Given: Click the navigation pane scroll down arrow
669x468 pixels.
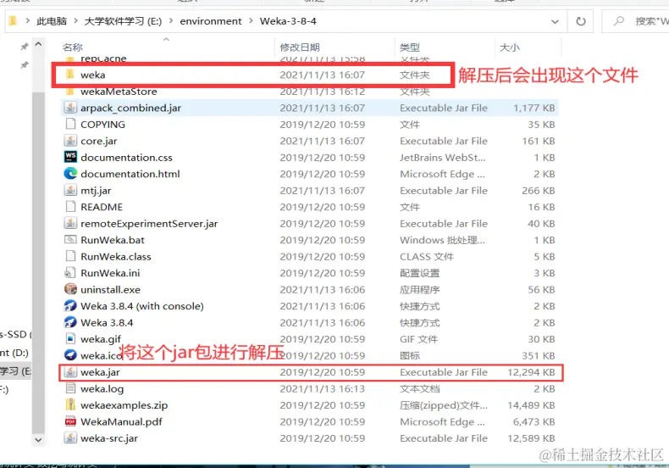Looking at the screenshot, I should (x=38, y=439).
